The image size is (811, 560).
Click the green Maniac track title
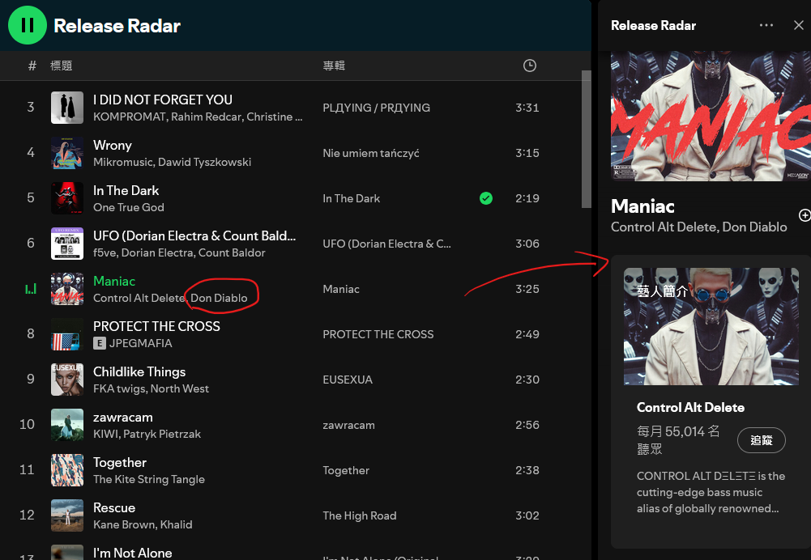coord(113,282)
